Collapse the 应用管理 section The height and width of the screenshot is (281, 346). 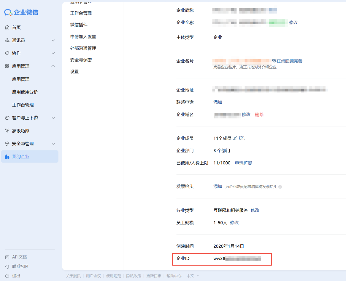click(x=53, y=66)
